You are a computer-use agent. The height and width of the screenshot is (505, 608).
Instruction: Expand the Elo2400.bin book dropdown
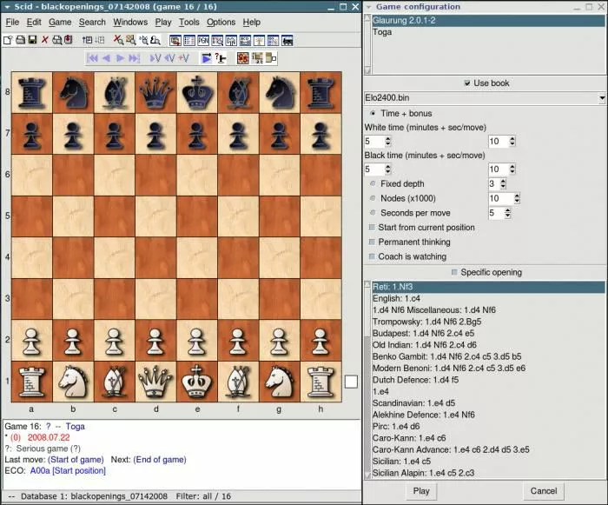click(x=602, y=99)
